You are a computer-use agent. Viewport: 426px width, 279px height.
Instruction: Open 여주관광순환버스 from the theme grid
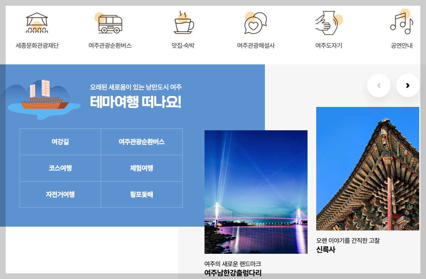pos(141,142)
